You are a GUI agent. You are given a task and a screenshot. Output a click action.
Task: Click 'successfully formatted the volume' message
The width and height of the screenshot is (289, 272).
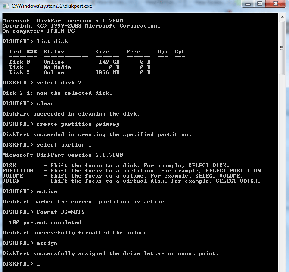tap(92, 233)
